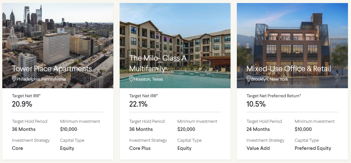Viewport: 351px width, 163px height.
Task: Click the 10.5% Target Net Preferred Return
Action: tap(256, 104)
